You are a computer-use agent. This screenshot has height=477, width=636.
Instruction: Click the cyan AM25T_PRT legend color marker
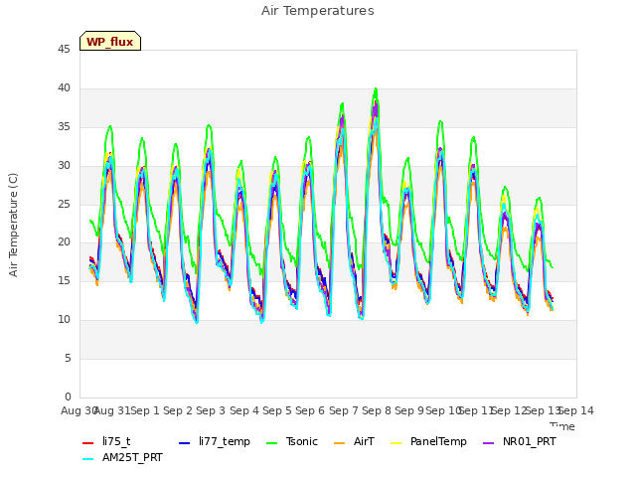point(88,459)
